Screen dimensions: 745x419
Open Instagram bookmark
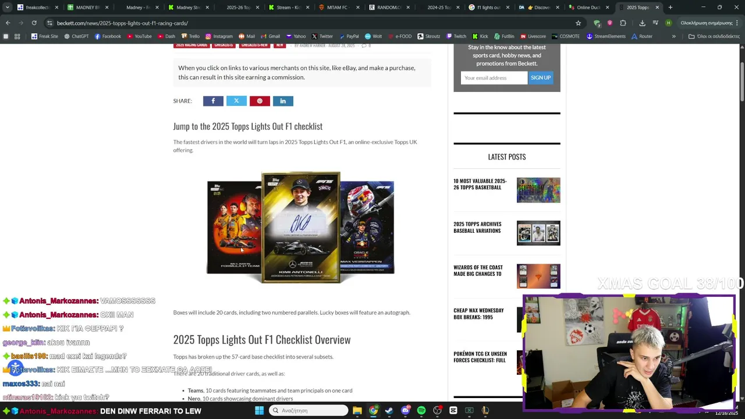pyautogui.click(x=219, y=36)
